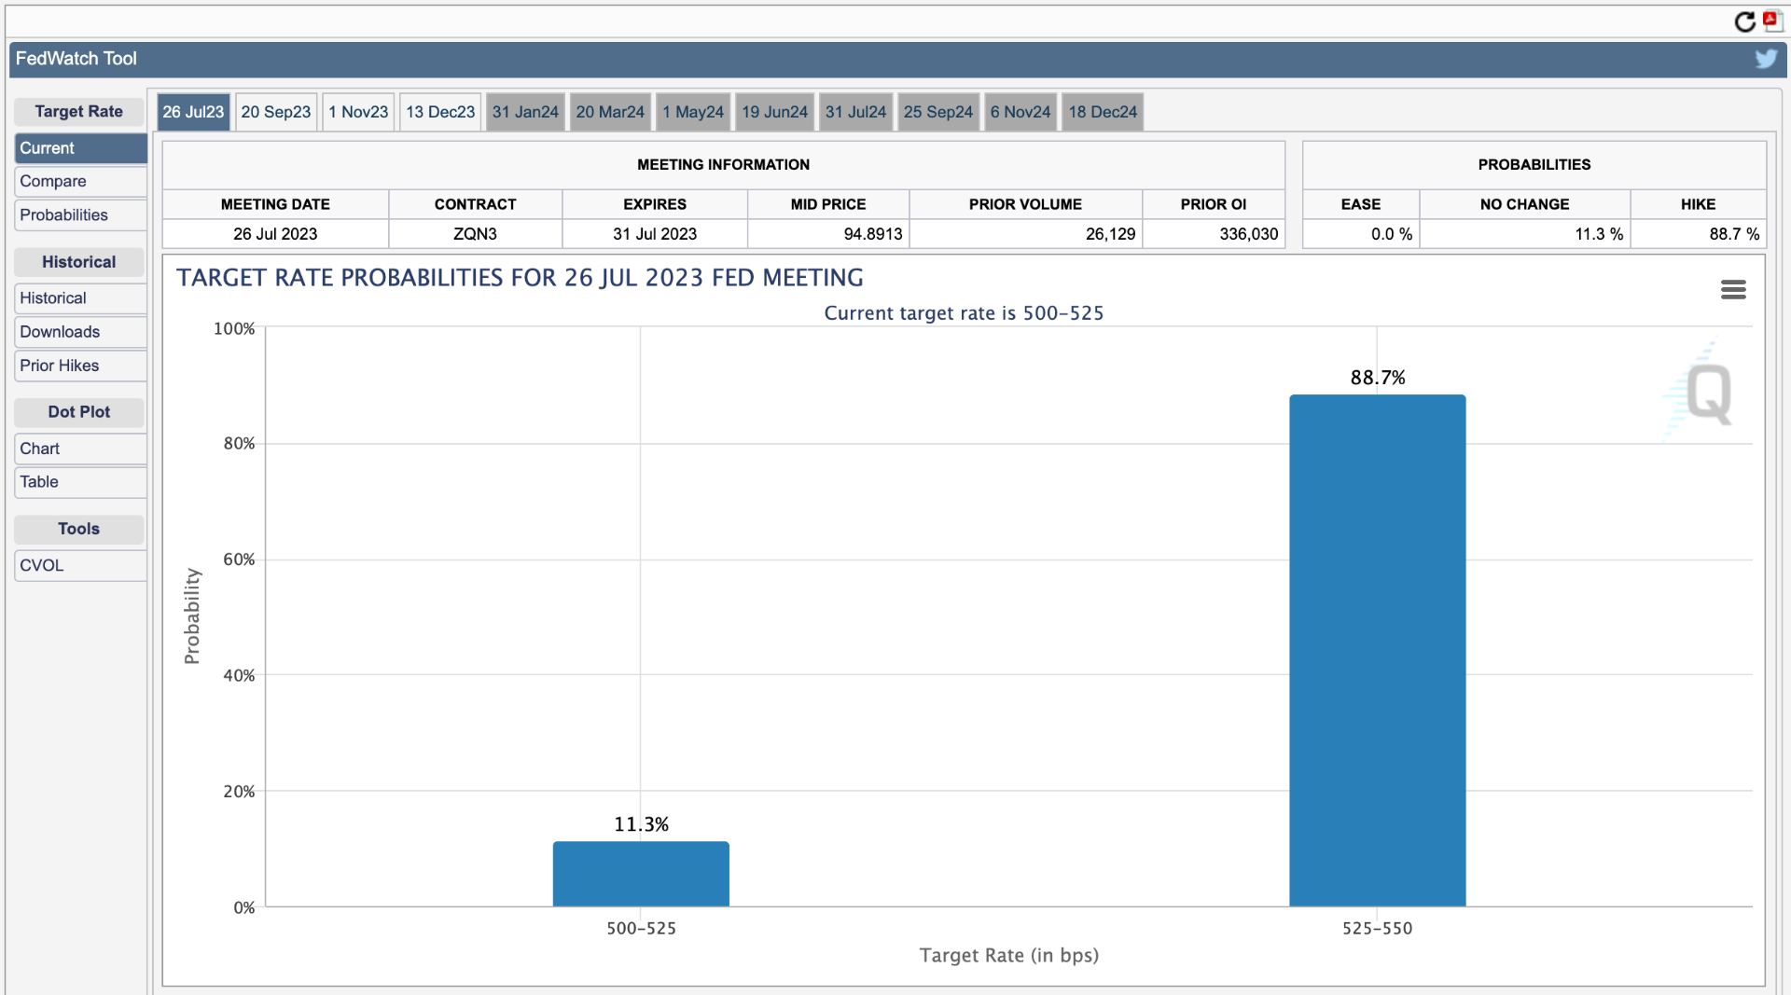This screenshot has height=995, width=1791.
Task: Click the Tools section header
Action: pyautogui.click(x=79, y=529)
